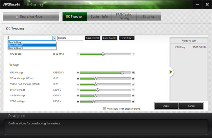This screenshot has width=212, height=138.
Task: Click the Load Profile button
Action: click(x=110, y=38)
